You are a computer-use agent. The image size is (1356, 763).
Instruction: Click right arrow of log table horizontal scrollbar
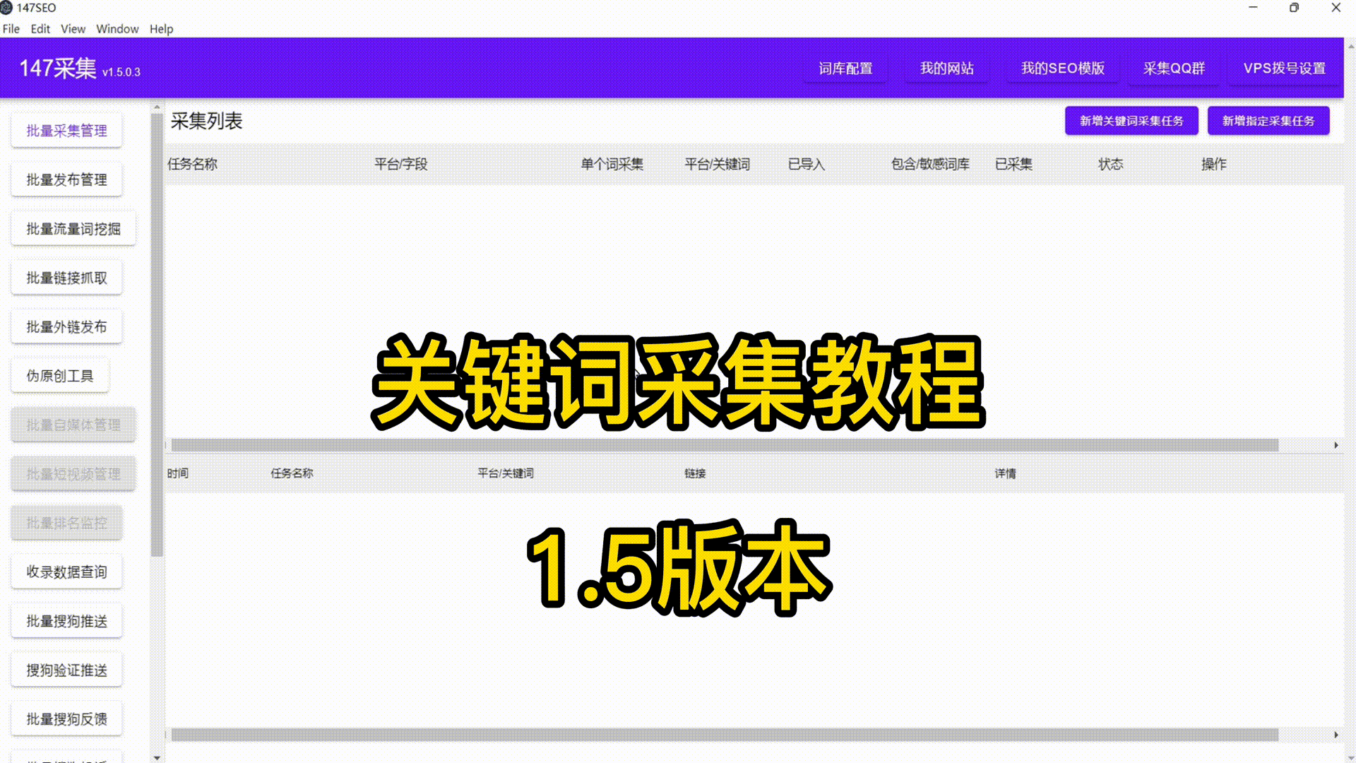tap(1336, 735)
